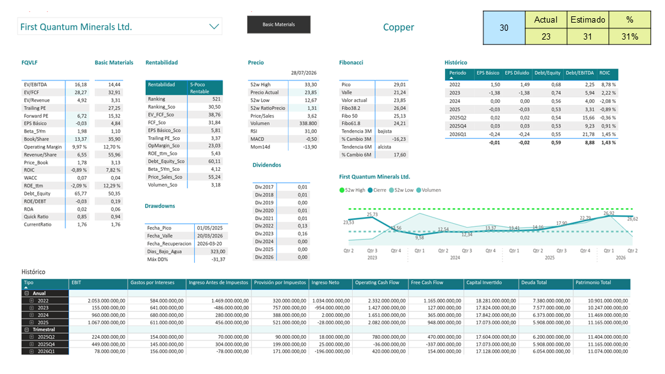
Task: Select the Forward PE row label
Action: (36, 116)
